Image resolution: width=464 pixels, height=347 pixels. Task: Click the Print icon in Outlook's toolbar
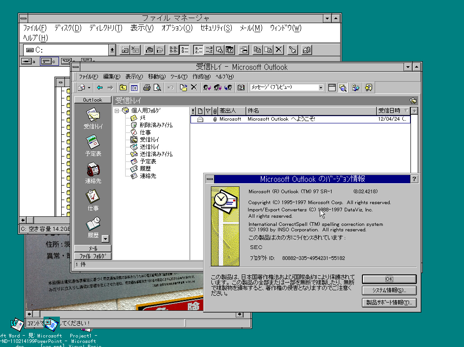(x=147, y=87)
